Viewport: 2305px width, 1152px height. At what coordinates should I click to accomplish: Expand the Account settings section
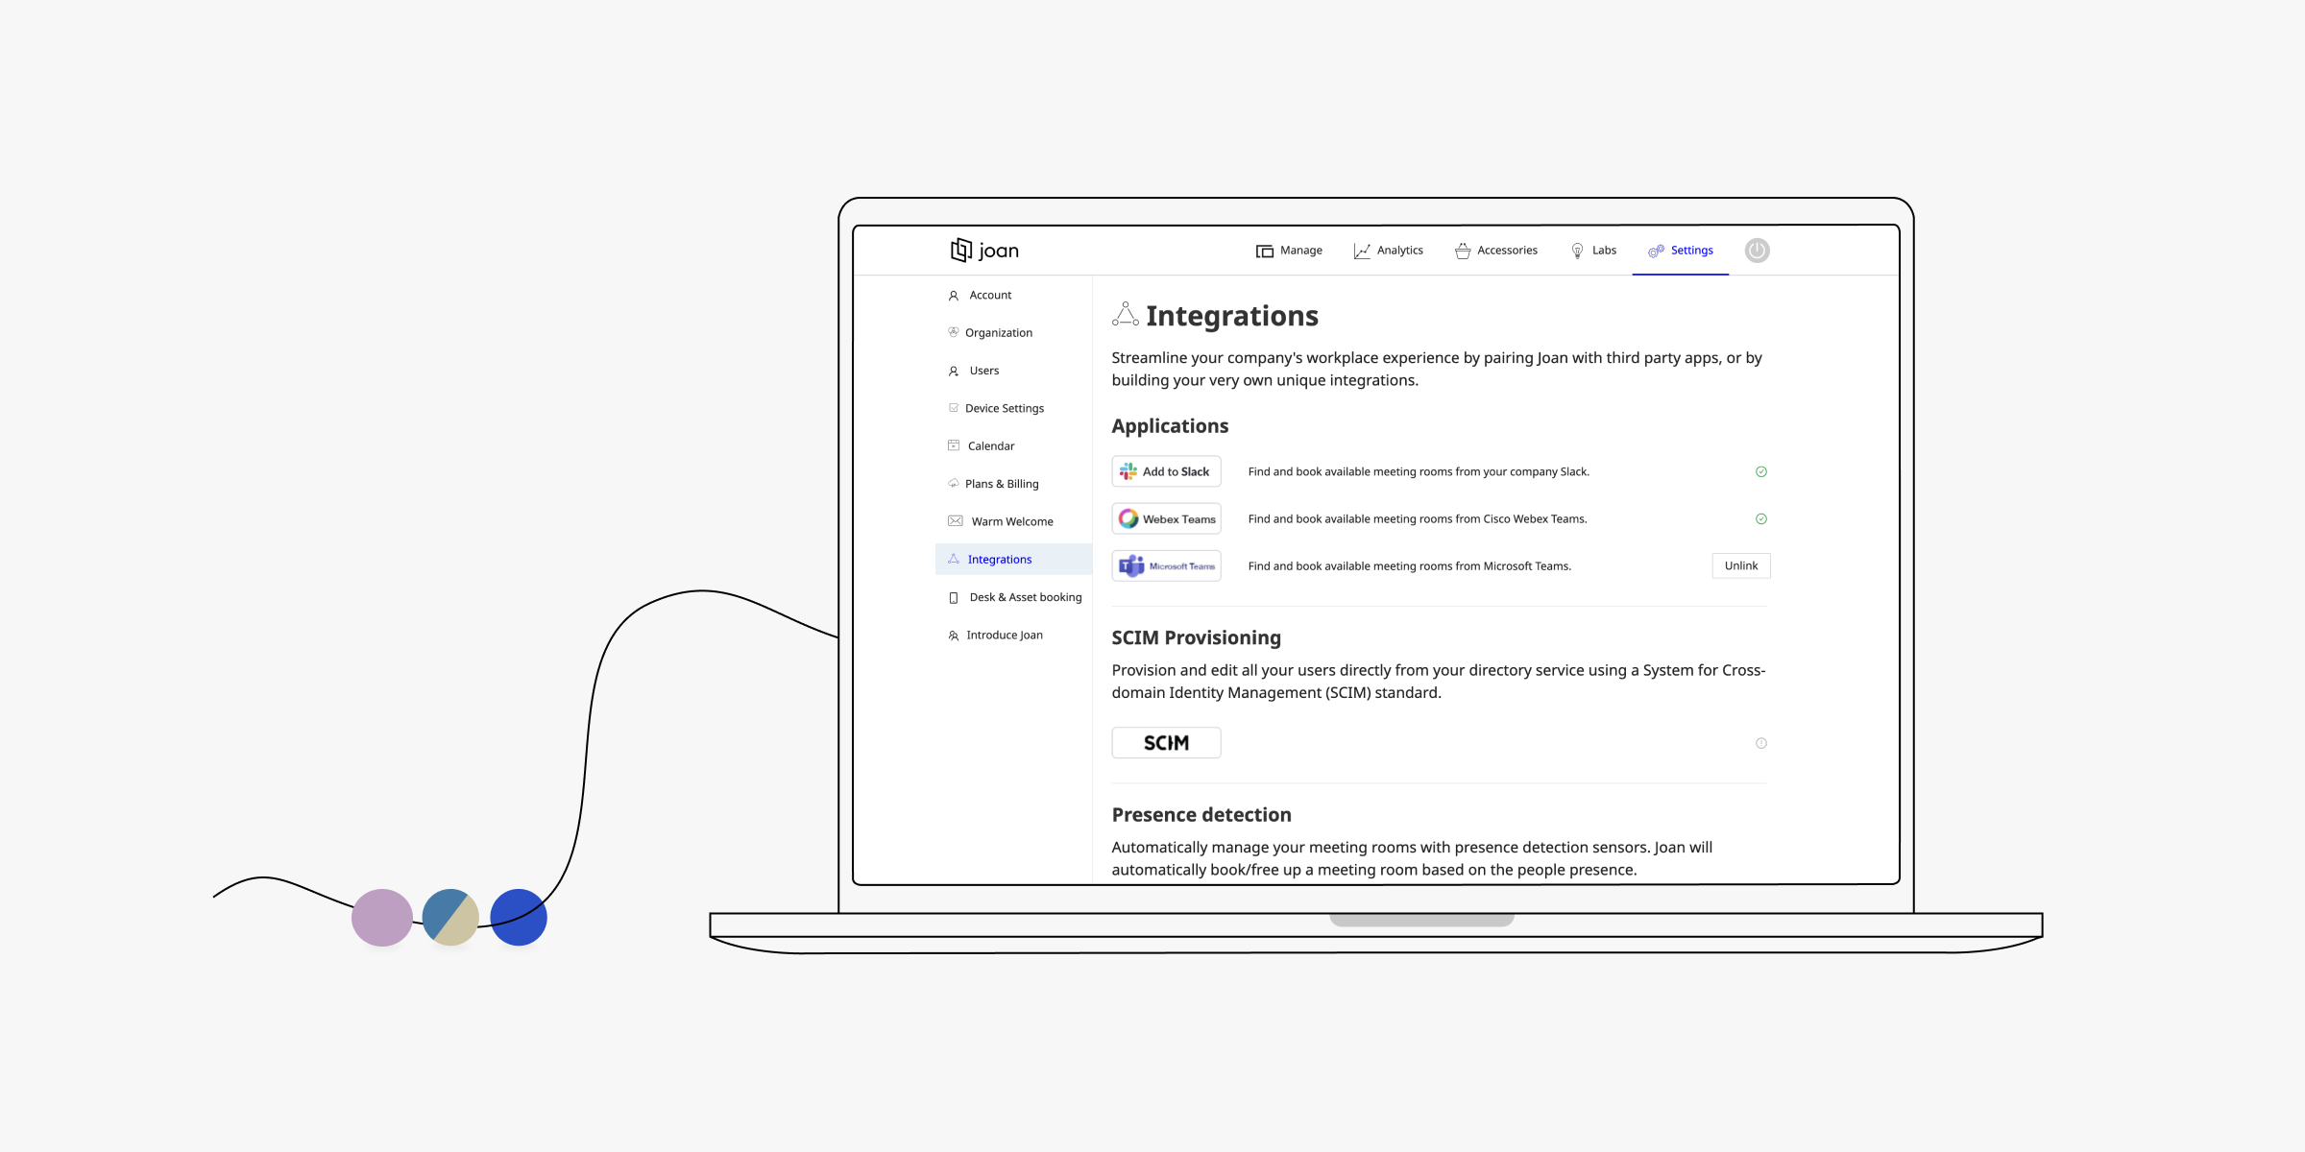[x=989, y=294]
